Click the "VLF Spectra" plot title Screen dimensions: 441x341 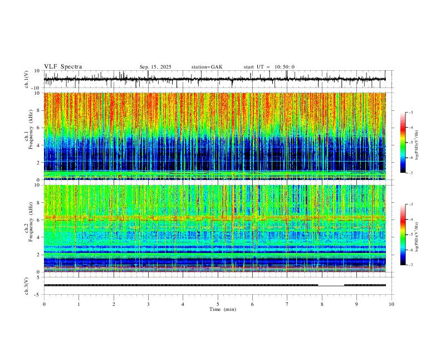click(x=63, y=67)
